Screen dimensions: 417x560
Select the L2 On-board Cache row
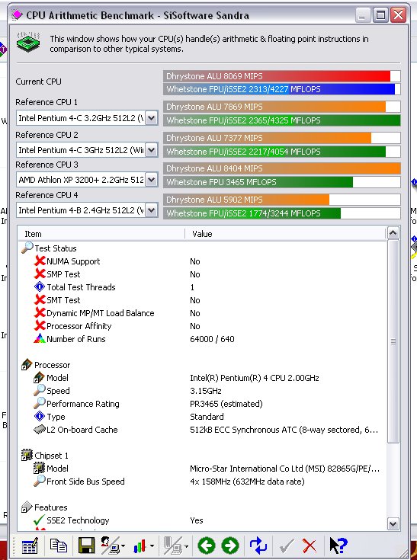pyautogui.click(x=203, y=430)
